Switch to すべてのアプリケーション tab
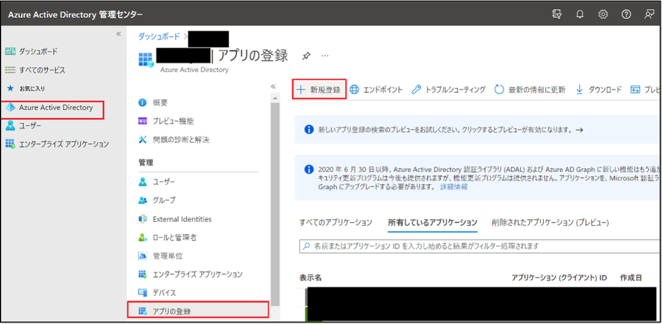This screenshot has height=324, width=662. (x=336, y=222)
